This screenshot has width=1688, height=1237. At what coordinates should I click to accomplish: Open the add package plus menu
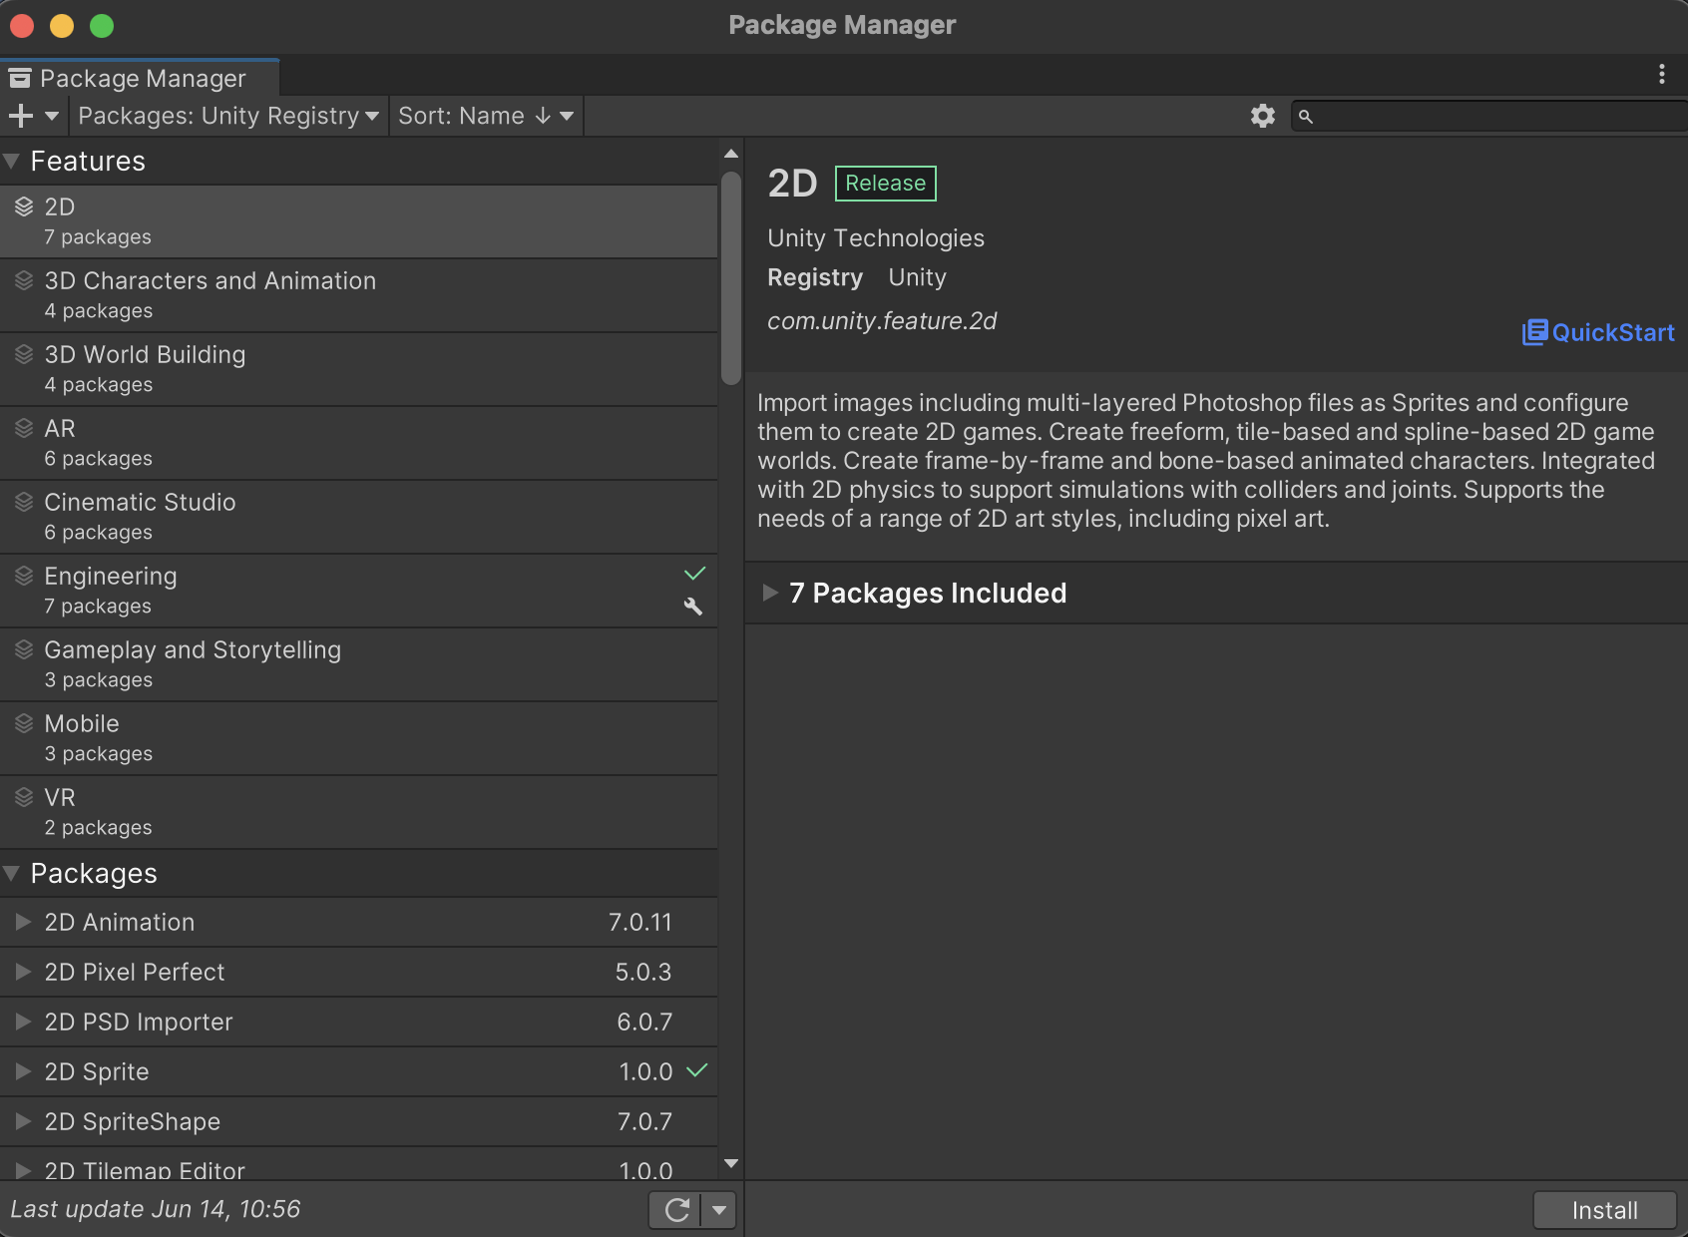[x=33, y=116]
